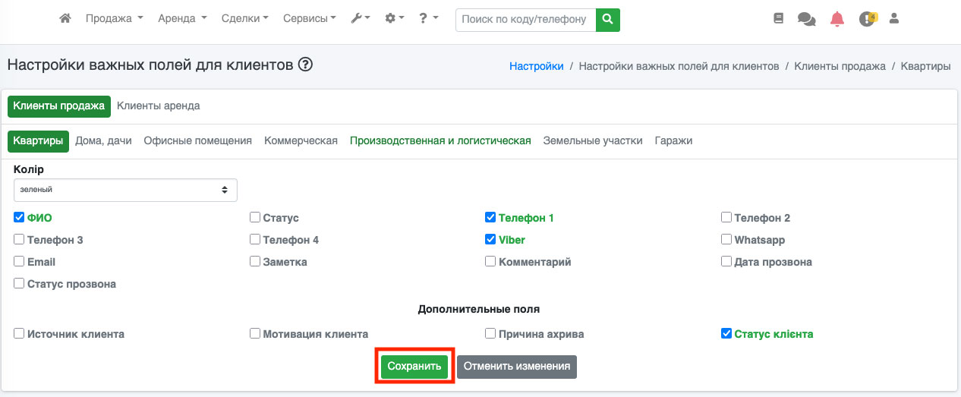961x397 pixels.
Task: Click the help icon beside page title
Action: (305, 65)
